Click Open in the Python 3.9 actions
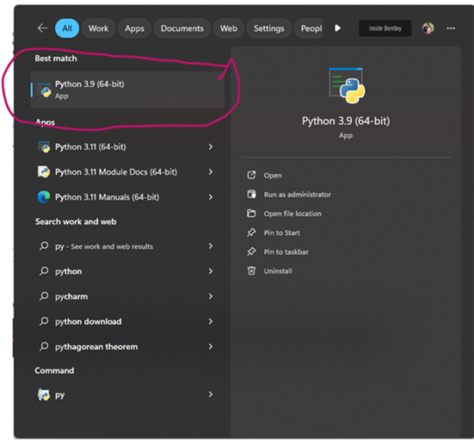The width and height of the screenshot is (474, 440). pyautogui.click(x=273, y=175)
